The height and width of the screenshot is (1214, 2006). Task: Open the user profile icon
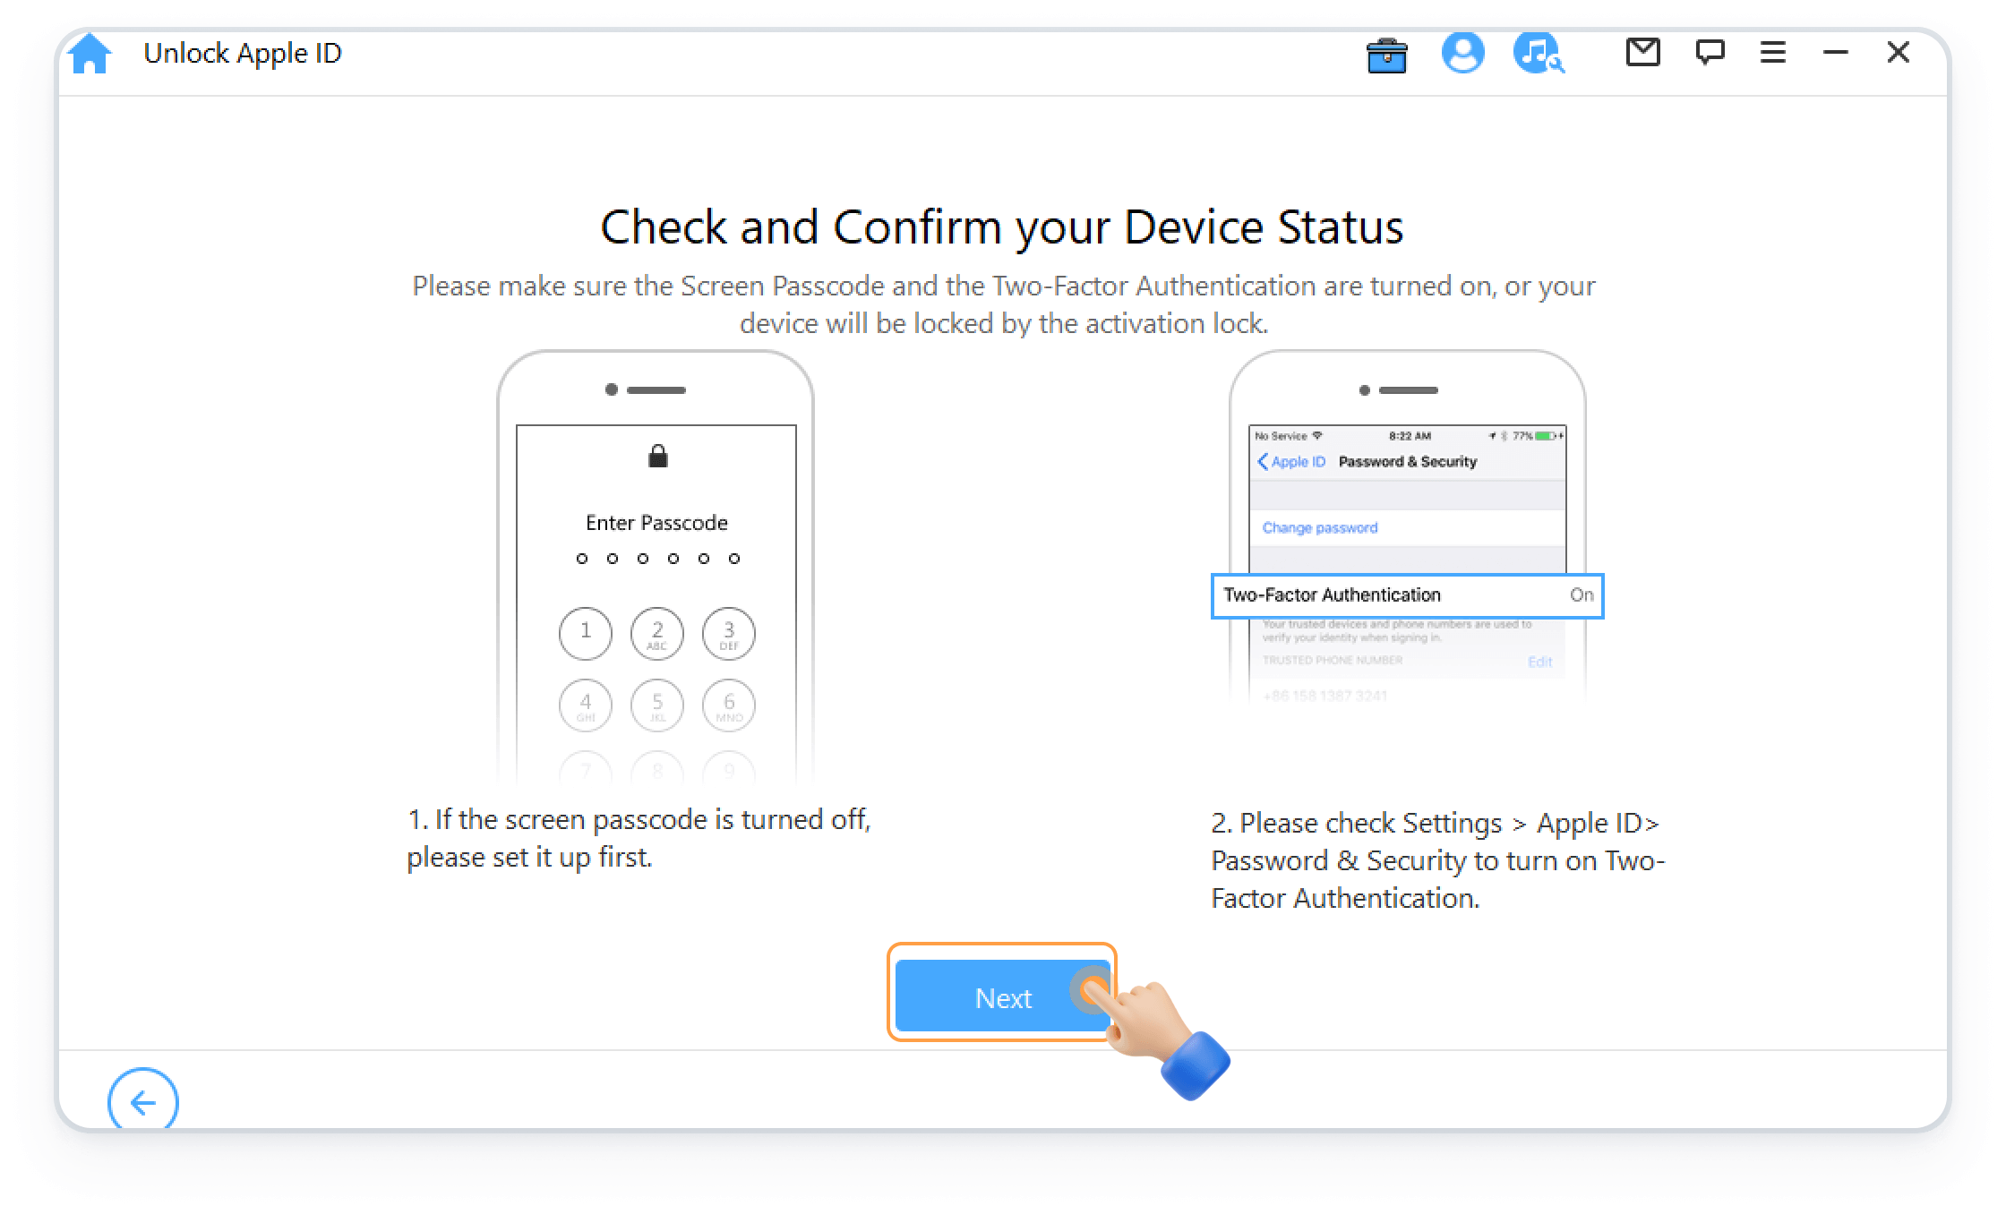(1463, 55)
